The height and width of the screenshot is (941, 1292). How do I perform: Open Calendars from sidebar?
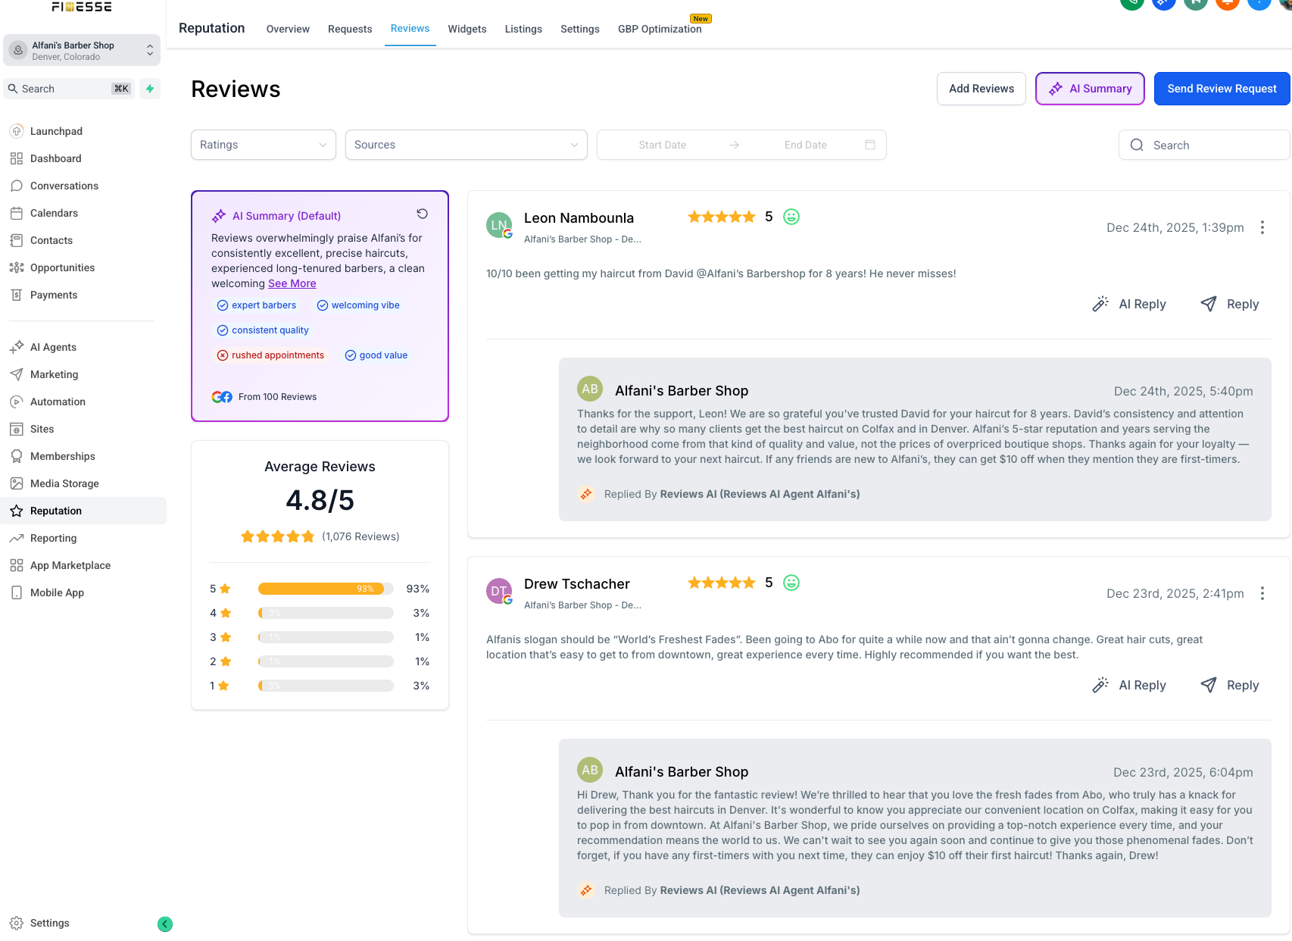click(x=83, y=213)
